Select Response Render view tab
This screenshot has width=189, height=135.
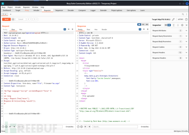[104, 29]
